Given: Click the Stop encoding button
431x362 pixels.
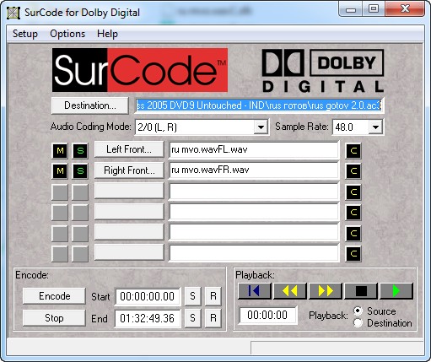Looking at the screenshot, I should pos(54,318).
